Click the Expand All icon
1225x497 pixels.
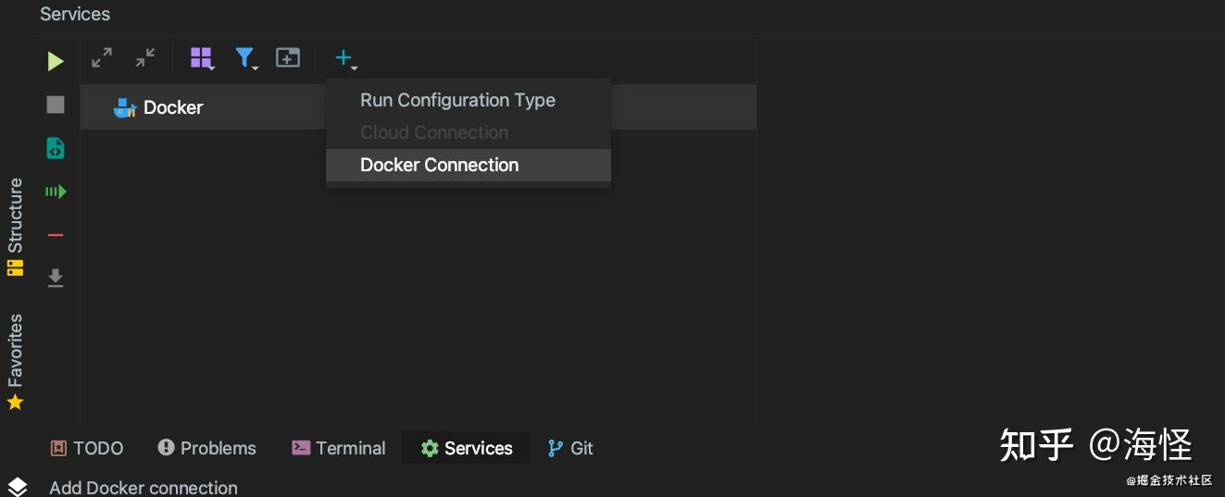pos(102,58)
